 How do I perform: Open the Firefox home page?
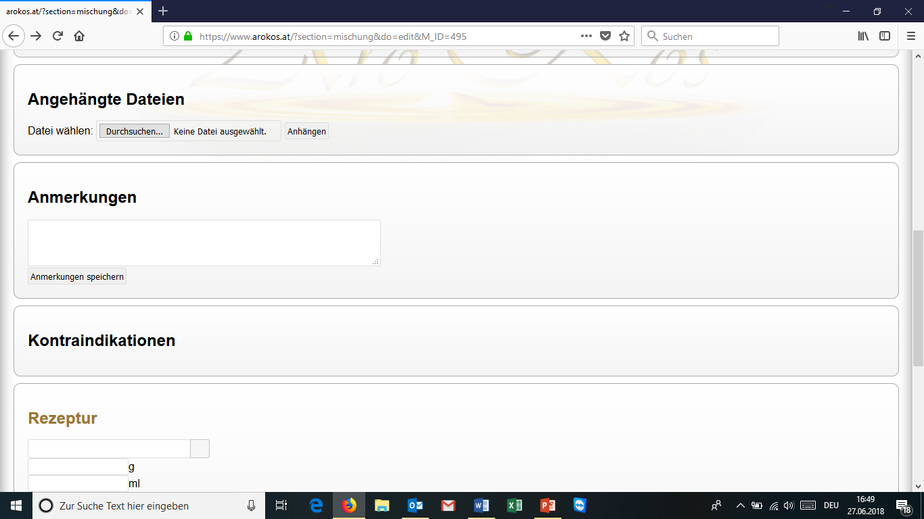[x=79, y=36]
